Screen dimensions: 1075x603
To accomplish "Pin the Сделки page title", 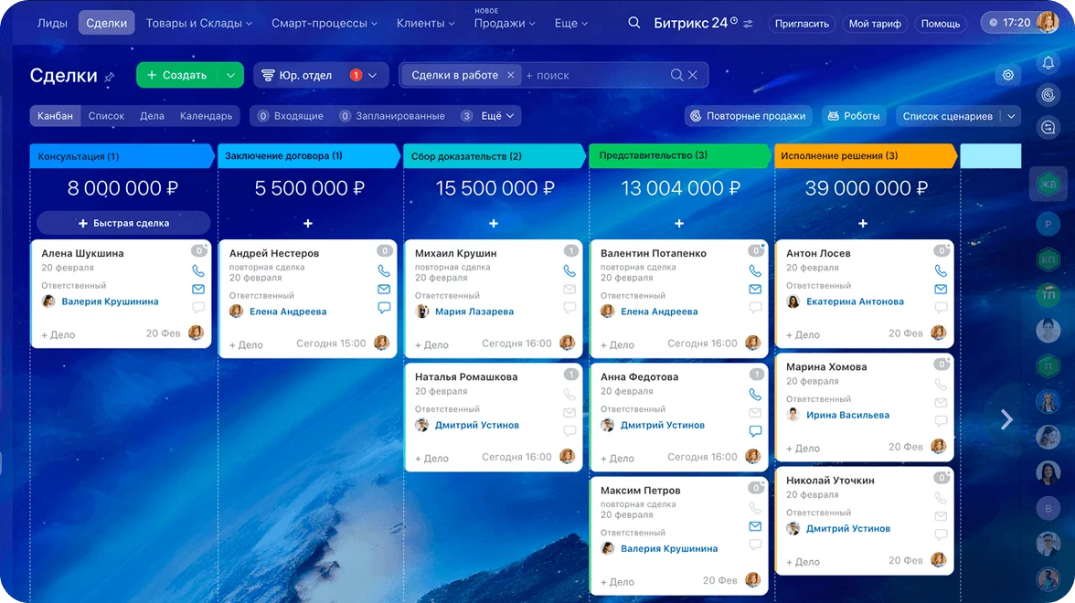I will point(109,77).
